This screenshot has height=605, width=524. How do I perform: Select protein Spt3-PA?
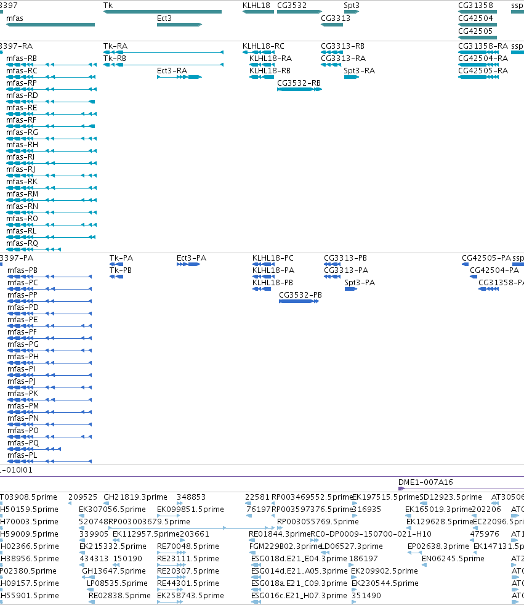coord(351,289)
